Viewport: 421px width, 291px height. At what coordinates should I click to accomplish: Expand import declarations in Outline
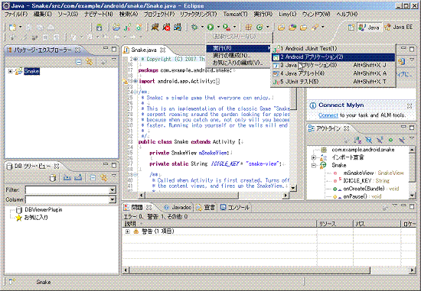(313, 157)
